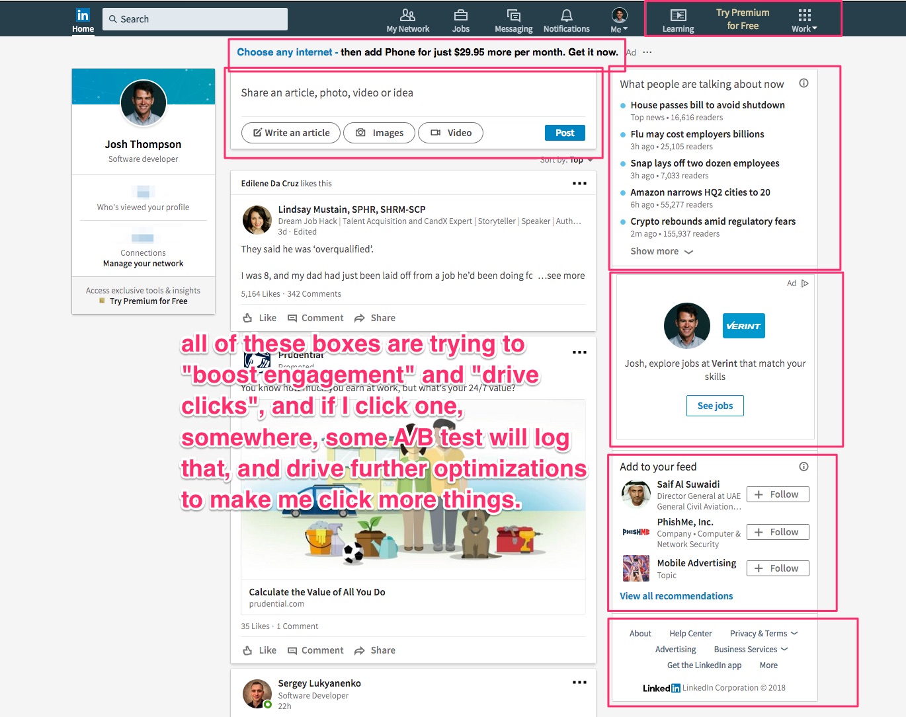
Task: Open the Me profile menu
Action: (x=620, y=20)
